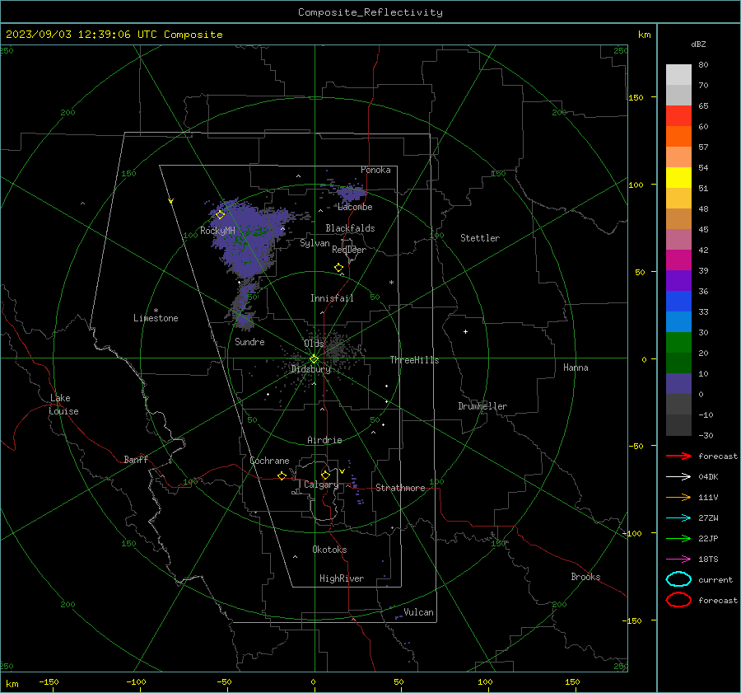The height and width of the screenshot is (693, 741).
Task: Click the Banff label
Action: click(x=136, y=459)
